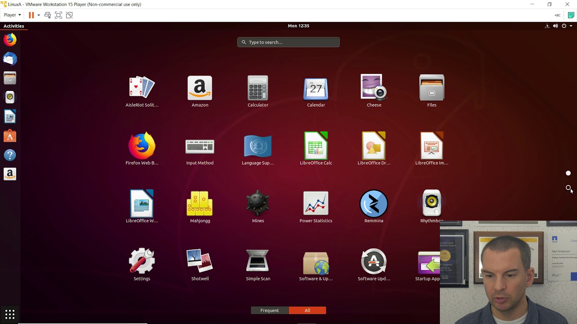Open Help from the dock

click(x=10, y=155)
